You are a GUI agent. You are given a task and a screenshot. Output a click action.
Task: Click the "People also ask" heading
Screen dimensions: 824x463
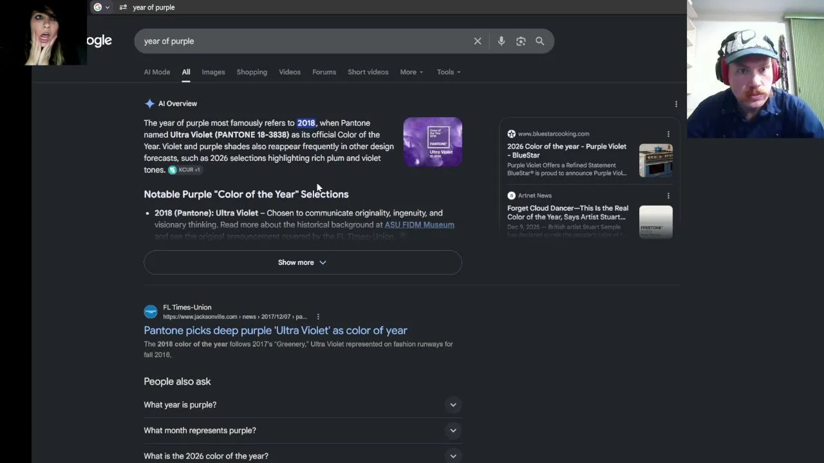[177, 381]
